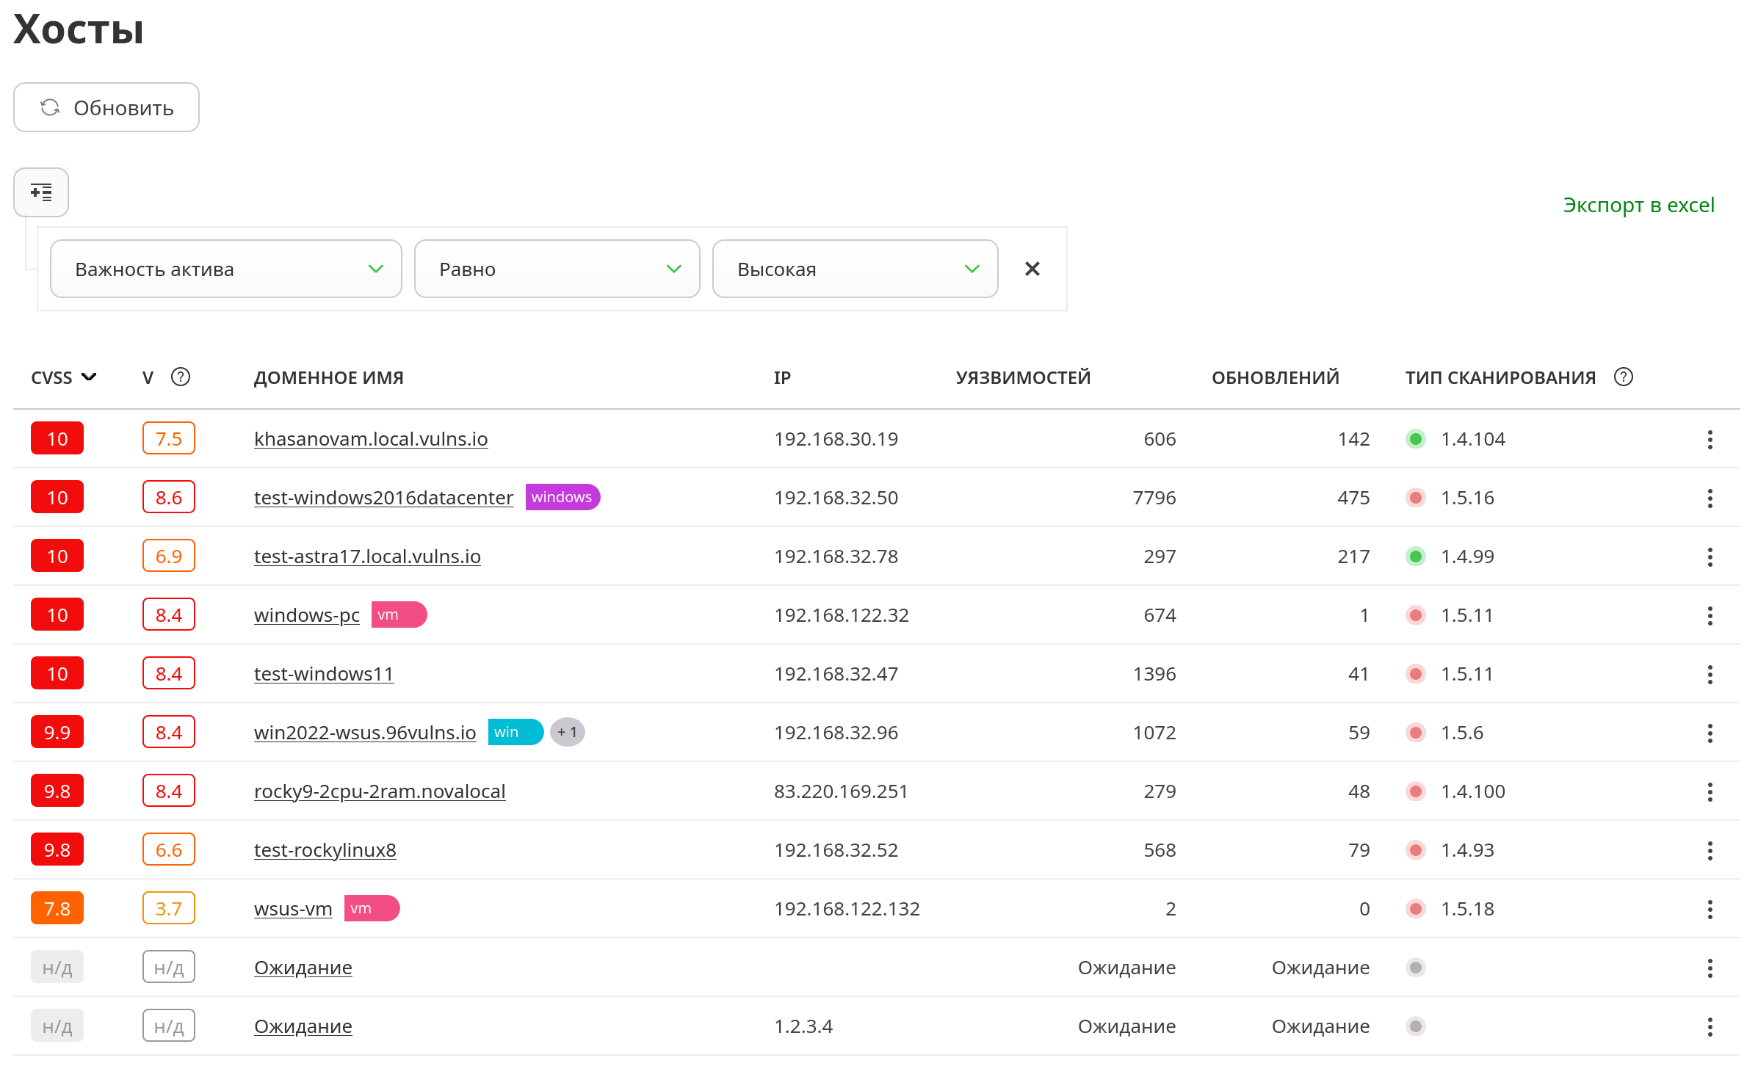Screen dimensions: 1758x1066
Task: Open the Равно operator dropdown
Action: coord(557,269)
